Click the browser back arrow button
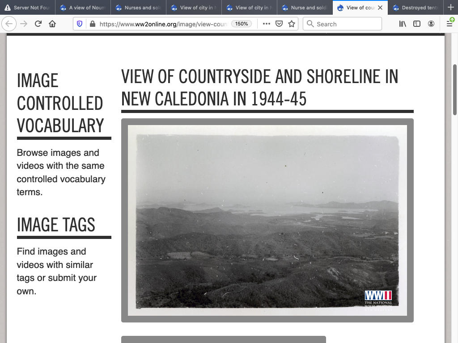458x343 pixels. click(x=9, y=24)
